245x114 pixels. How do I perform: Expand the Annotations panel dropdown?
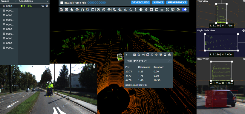[48, 1]
